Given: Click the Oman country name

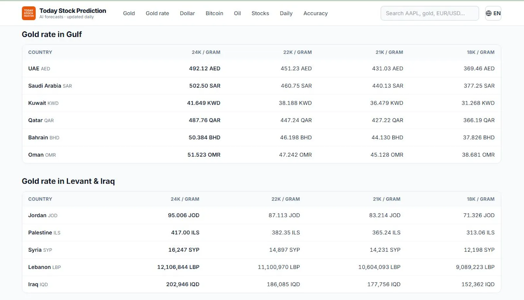Looking at the screenshot, I should [36, 155].
